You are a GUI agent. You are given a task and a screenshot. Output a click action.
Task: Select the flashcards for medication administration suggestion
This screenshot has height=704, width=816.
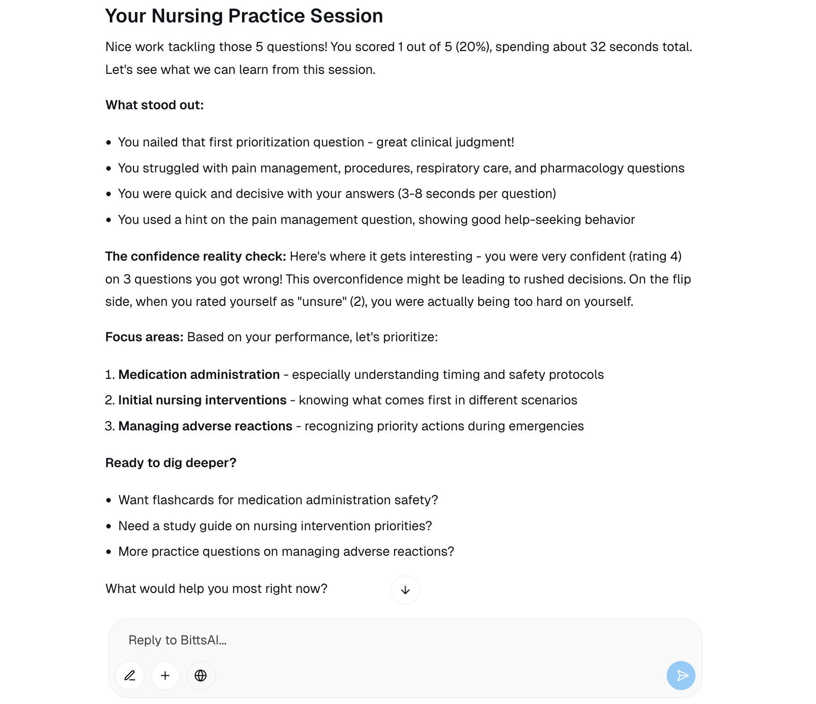coord(278,500)
